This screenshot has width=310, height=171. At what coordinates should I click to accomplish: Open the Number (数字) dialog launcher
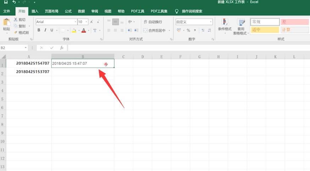tap(213, 39)
